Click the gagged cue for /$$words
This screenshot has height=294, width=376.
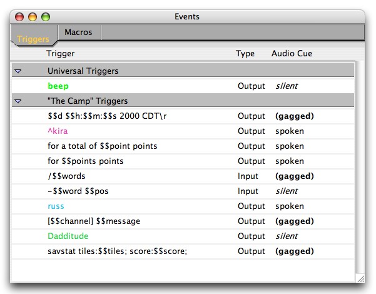294,176
